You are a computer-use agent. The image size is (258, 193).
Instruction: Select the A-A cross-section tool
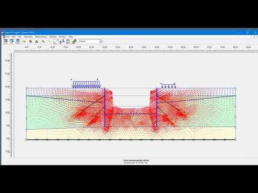(x=62, y=41)
